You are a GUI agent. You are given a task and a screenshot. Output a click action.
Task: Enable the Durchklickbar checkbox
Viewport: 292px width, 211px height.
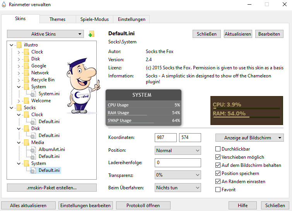(218, 149)
